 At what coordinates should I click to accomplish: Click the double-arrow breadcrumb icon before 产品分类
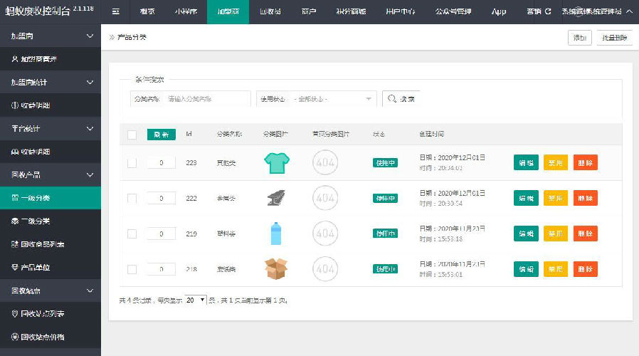pyautogui.click(x=112, y=37)
